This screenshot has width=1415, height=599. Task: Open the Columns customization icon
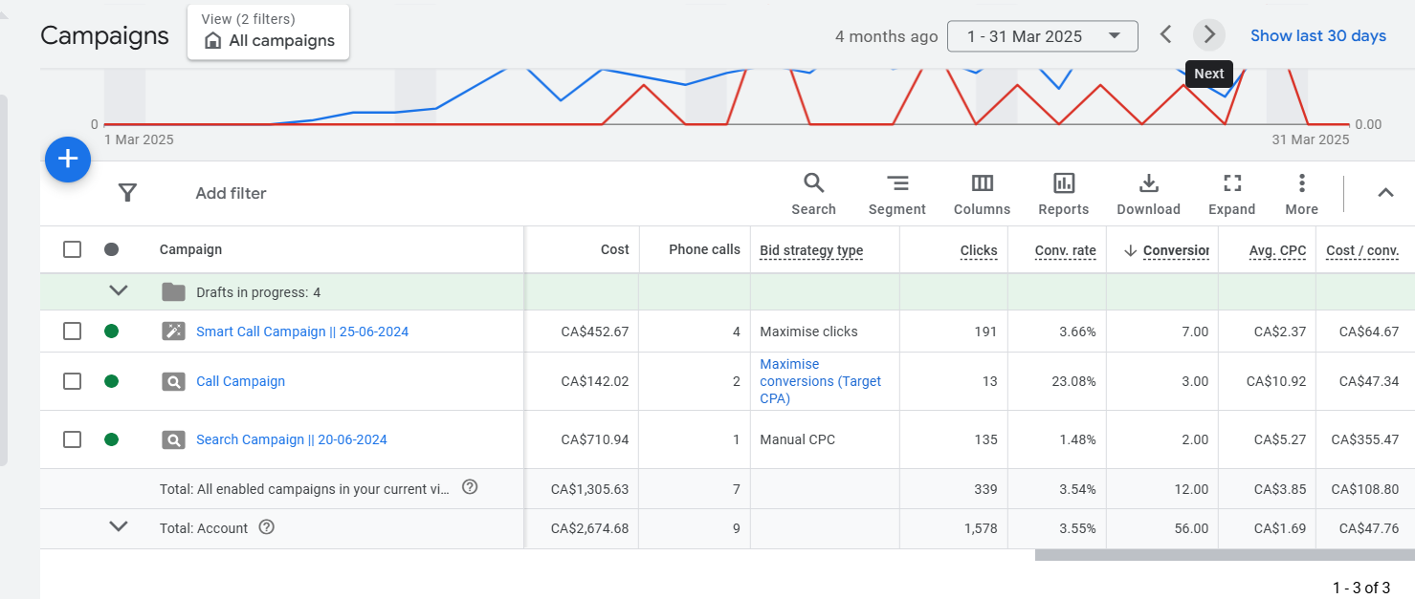(982, 194)
